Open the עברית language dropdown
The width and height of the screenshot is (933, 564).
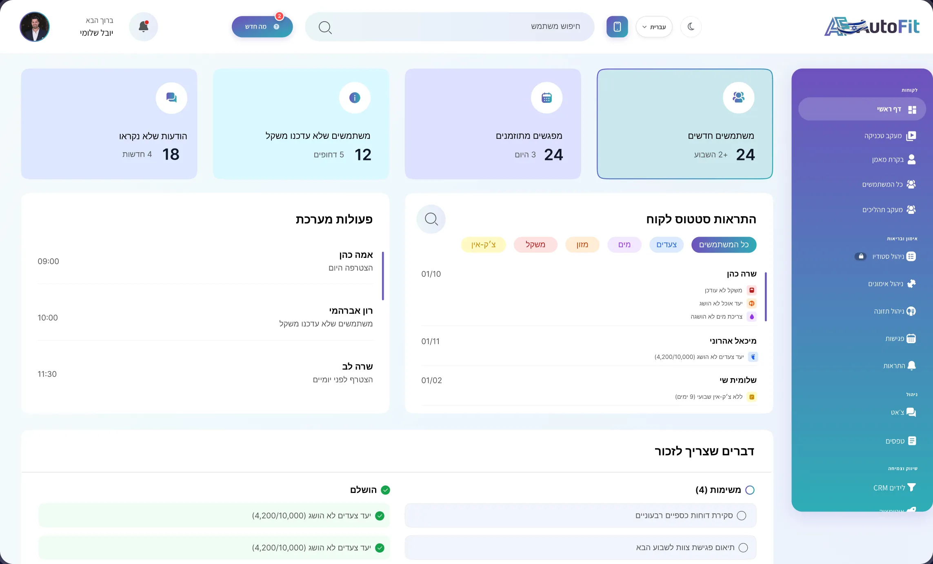click(x=654, y=27)
